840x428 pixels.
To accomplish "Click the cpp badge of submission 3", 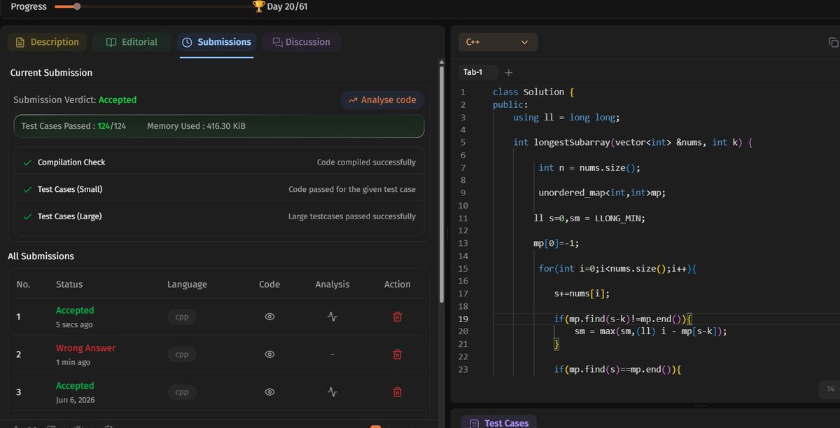I will tap(182, 392).
